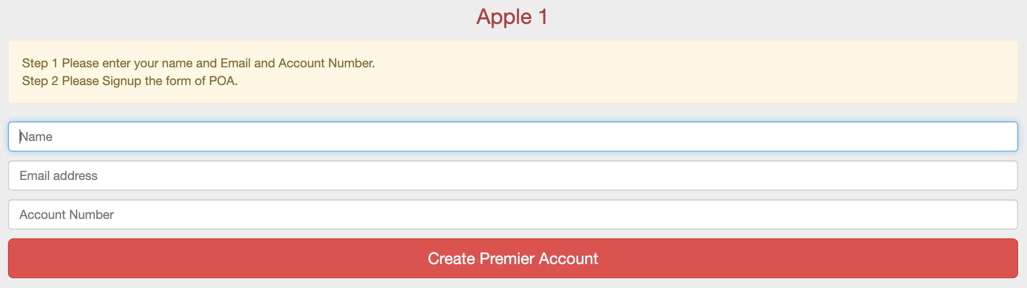Screen dimensions: 1027x288
Task: Submit the form via Create Premier Account
Action: [513, 258]
